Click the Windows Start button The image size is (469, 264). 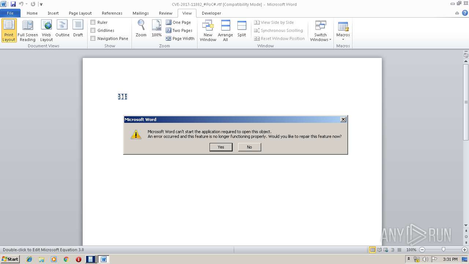pos(10,259)
